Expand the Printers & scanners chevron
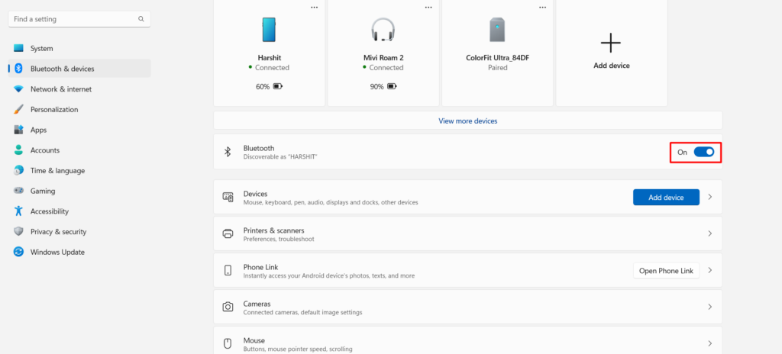This screenshot has width=782, height=354. click(x=709, y=233)
